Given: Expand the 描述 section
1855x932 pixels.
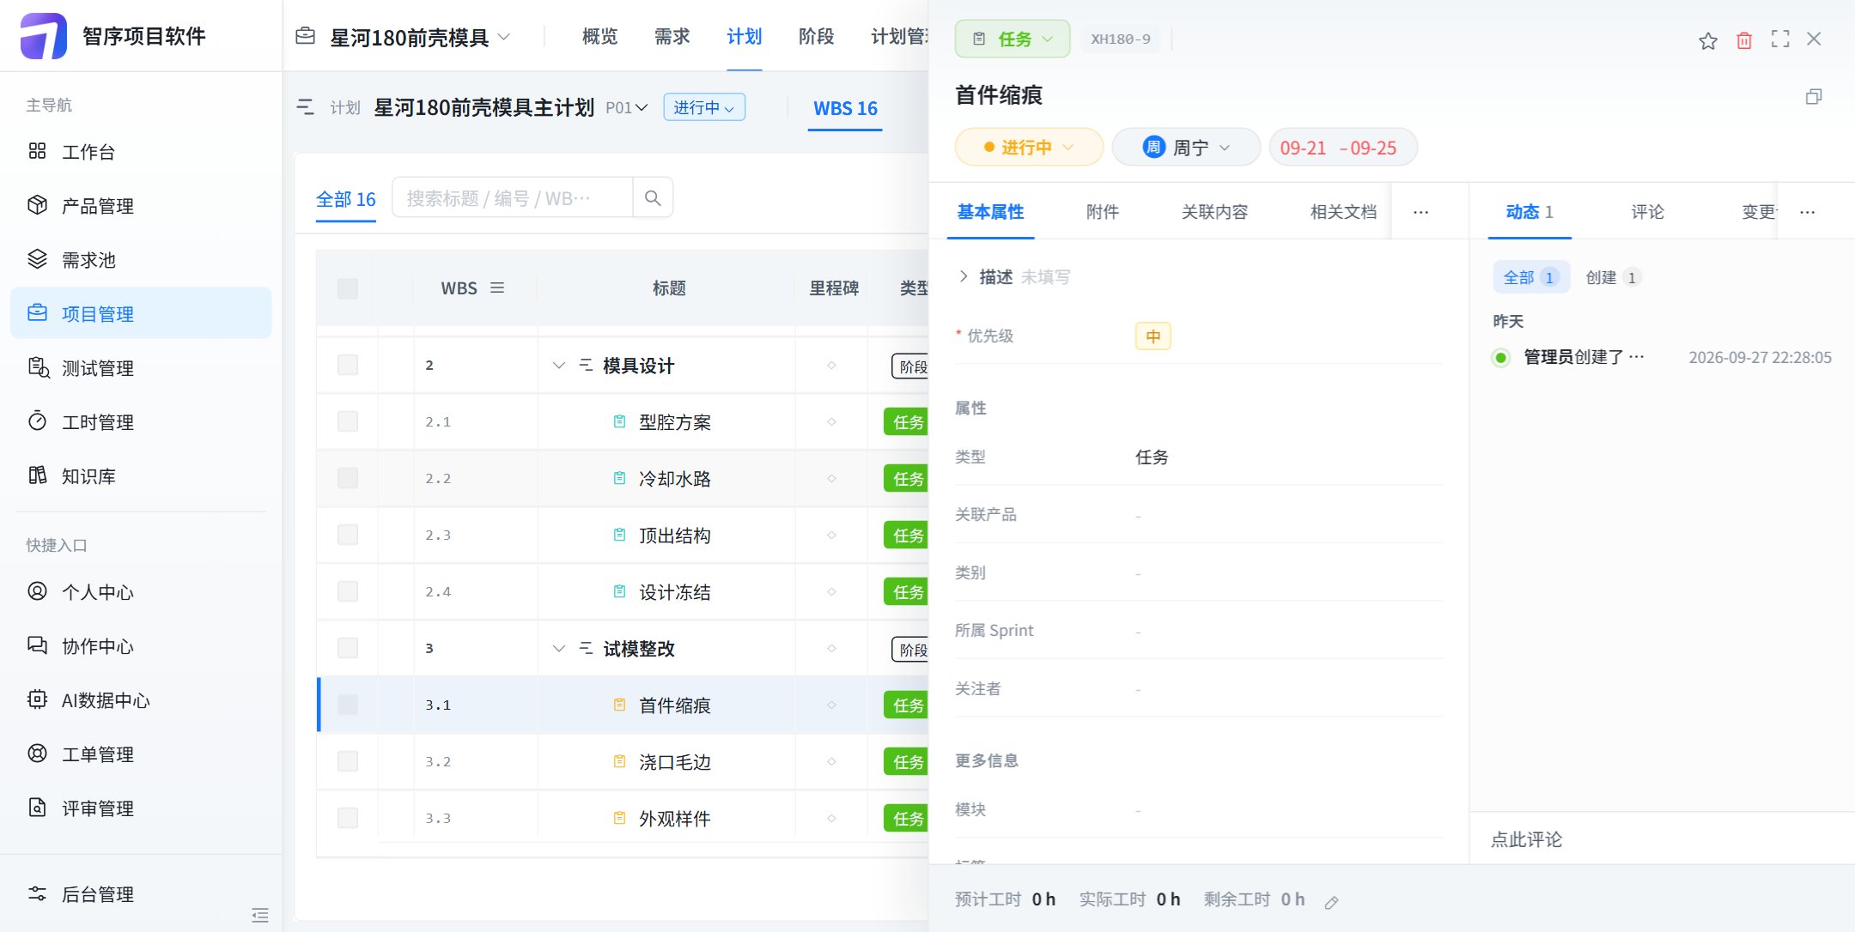Looking at the screenshot, I should [x=963, y=276].
